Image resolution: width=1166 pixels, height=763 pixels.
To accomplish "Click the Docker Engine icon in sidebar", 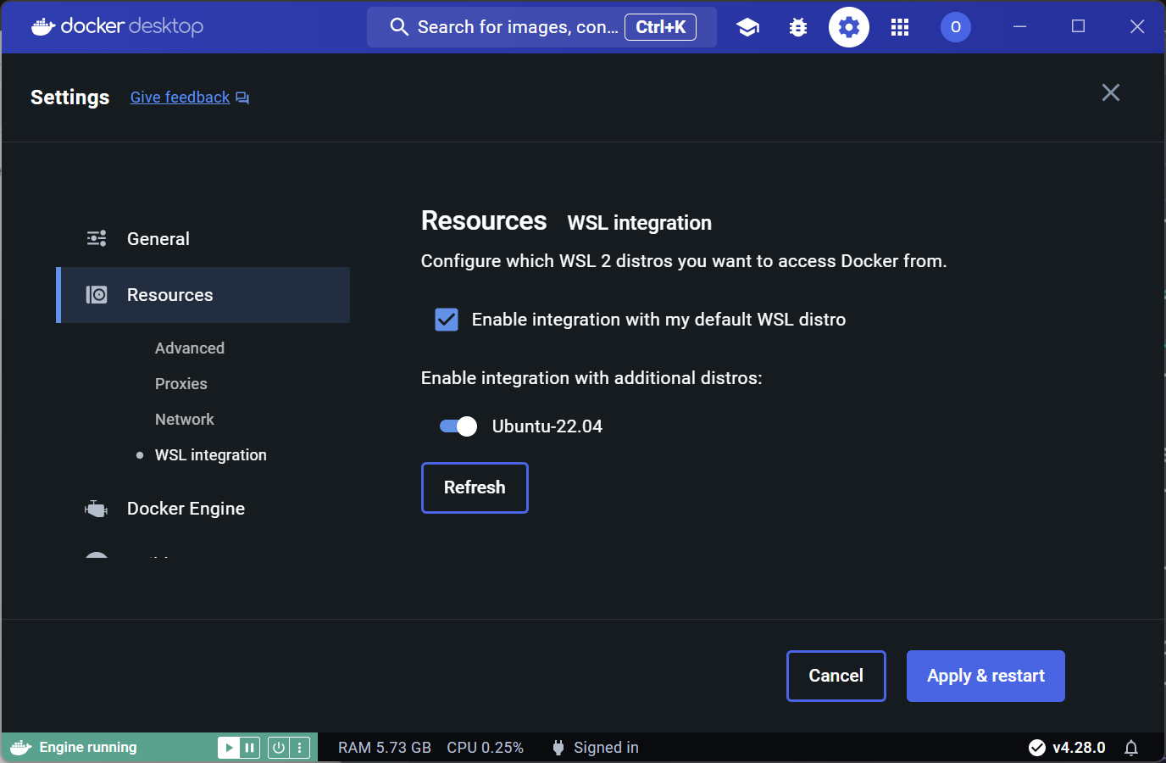I will click(97, 509).
